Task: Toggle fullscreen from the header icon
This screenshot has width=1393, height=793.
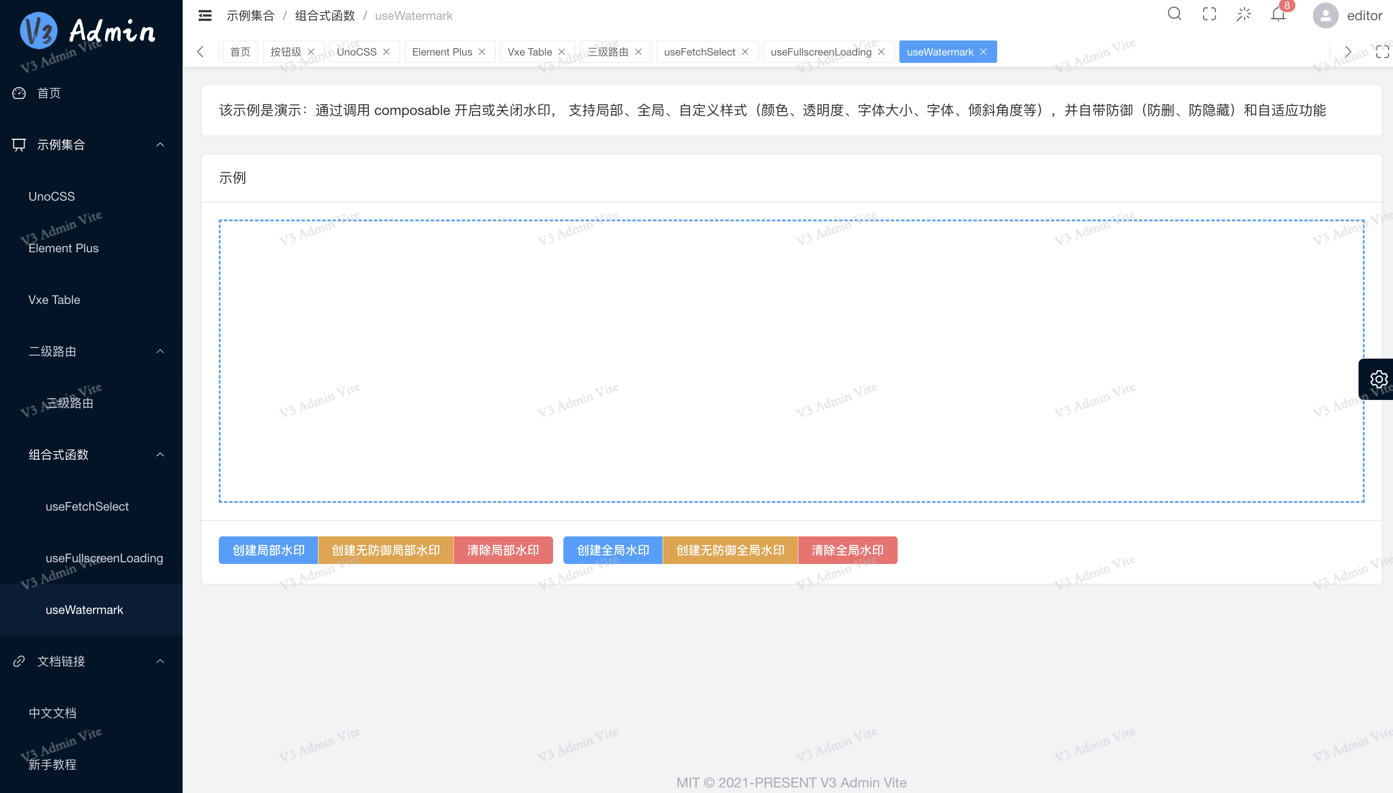Action: click(x=1209, y=14)
